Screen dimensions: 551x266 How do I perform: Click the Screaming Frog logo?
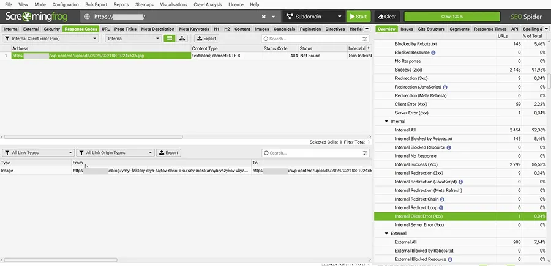36,17
